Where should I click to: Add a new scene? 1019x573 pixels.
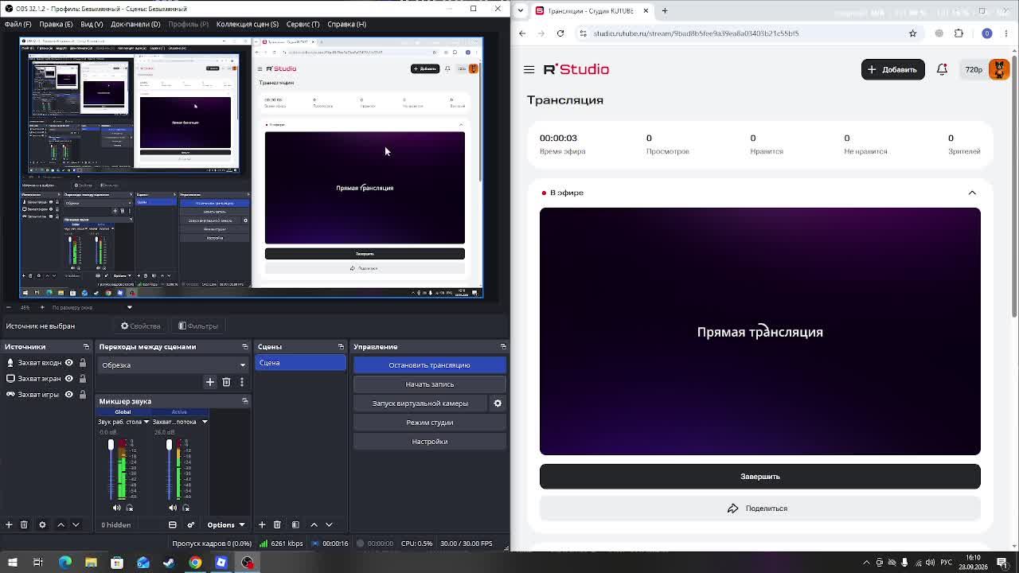[x=262, y=525]
